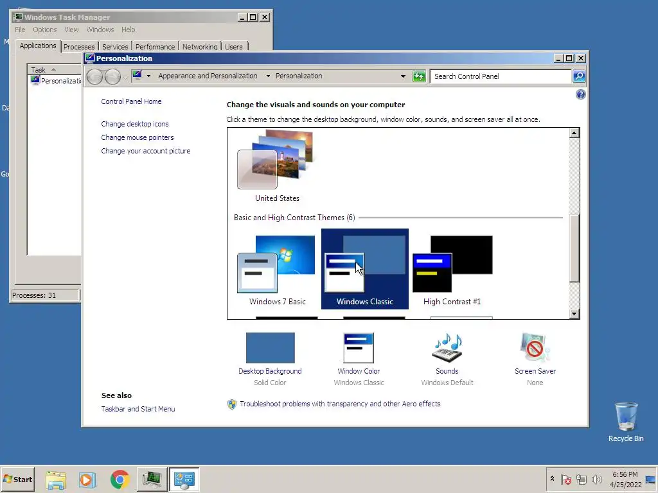Expand dropdown before Appearance and Personalization
The width and height of the screenshot is (658, 493).
click(148, 76)
